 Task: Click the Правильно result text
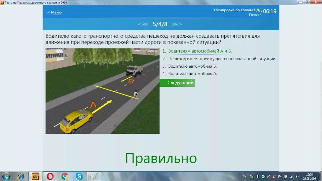click(x=161, y=158)
